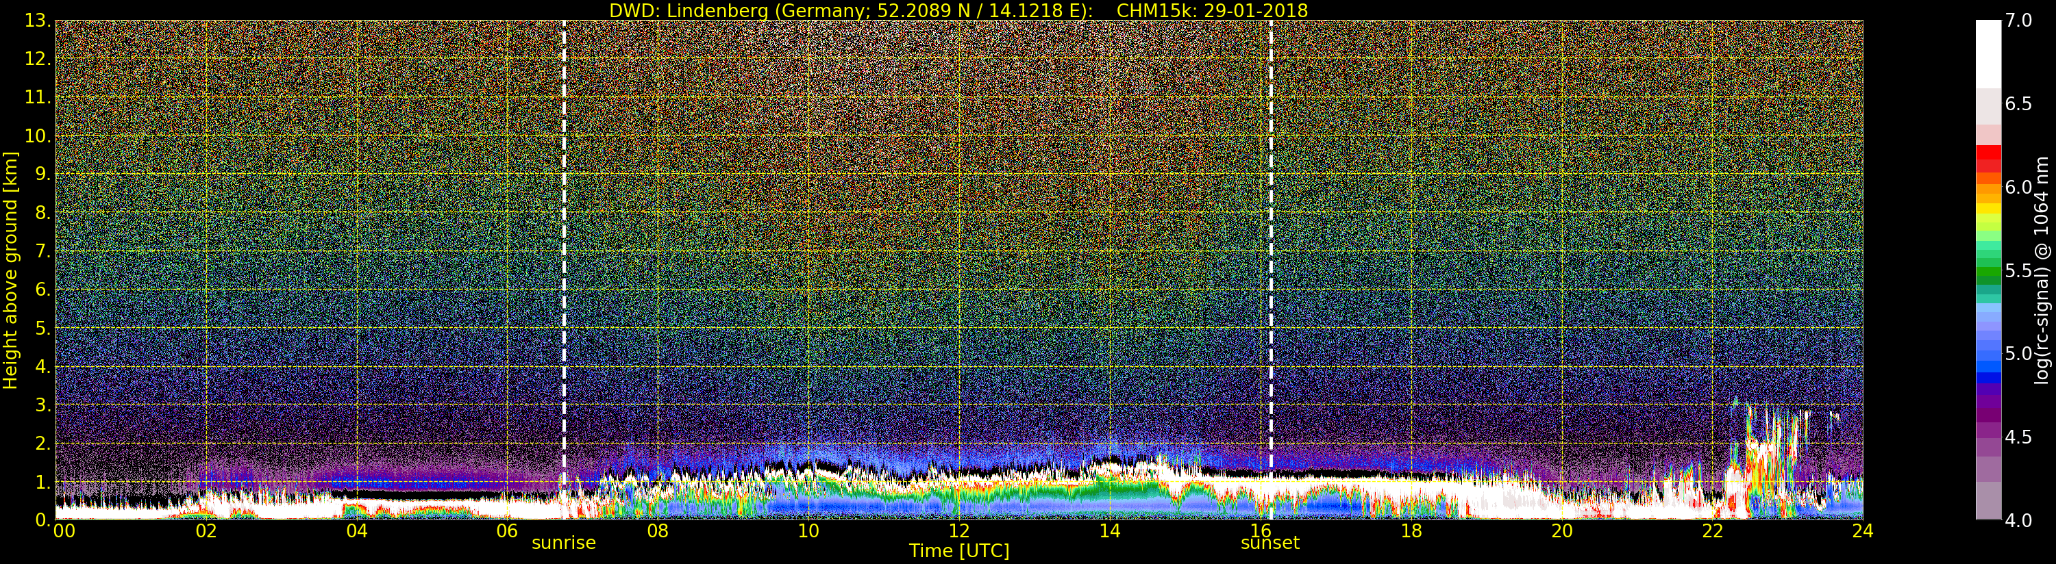Click the 'sunset' label below the time axis

click(1269, 543)
